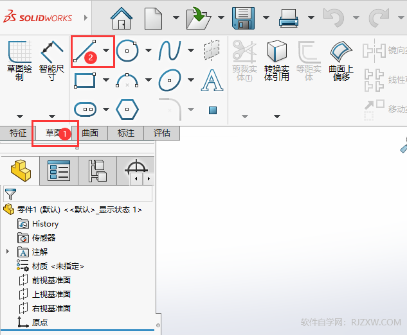Open PropertyManager tab

(59, 171)
